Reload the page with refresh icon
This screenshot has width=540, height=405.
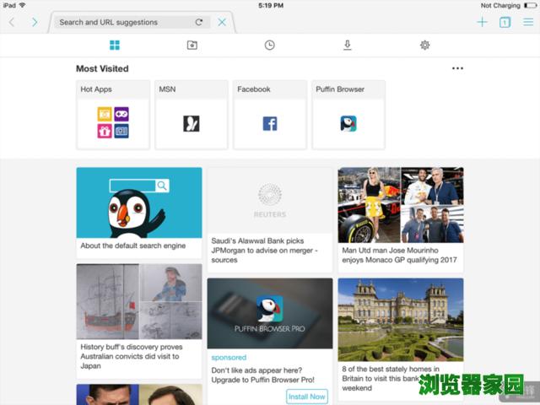(199, 22)
